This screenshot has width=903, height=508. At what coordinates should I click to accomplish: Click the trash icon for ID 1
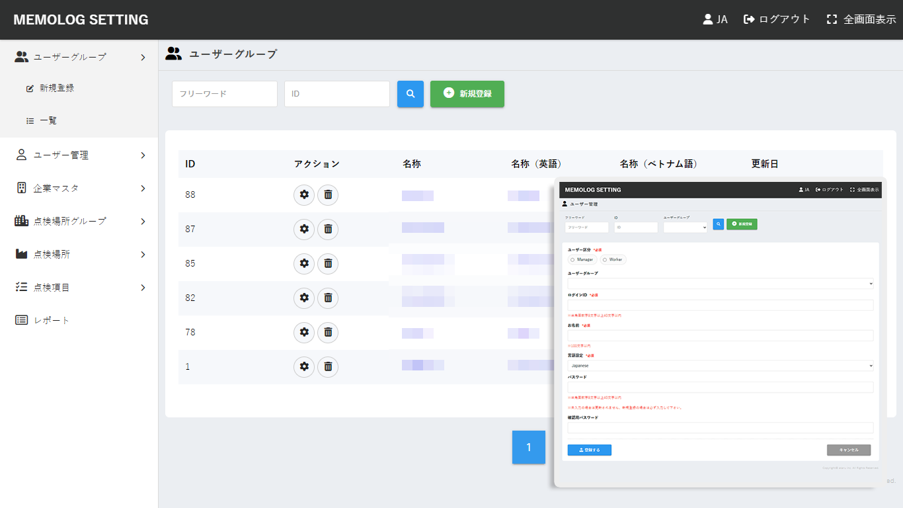(328, 366)
